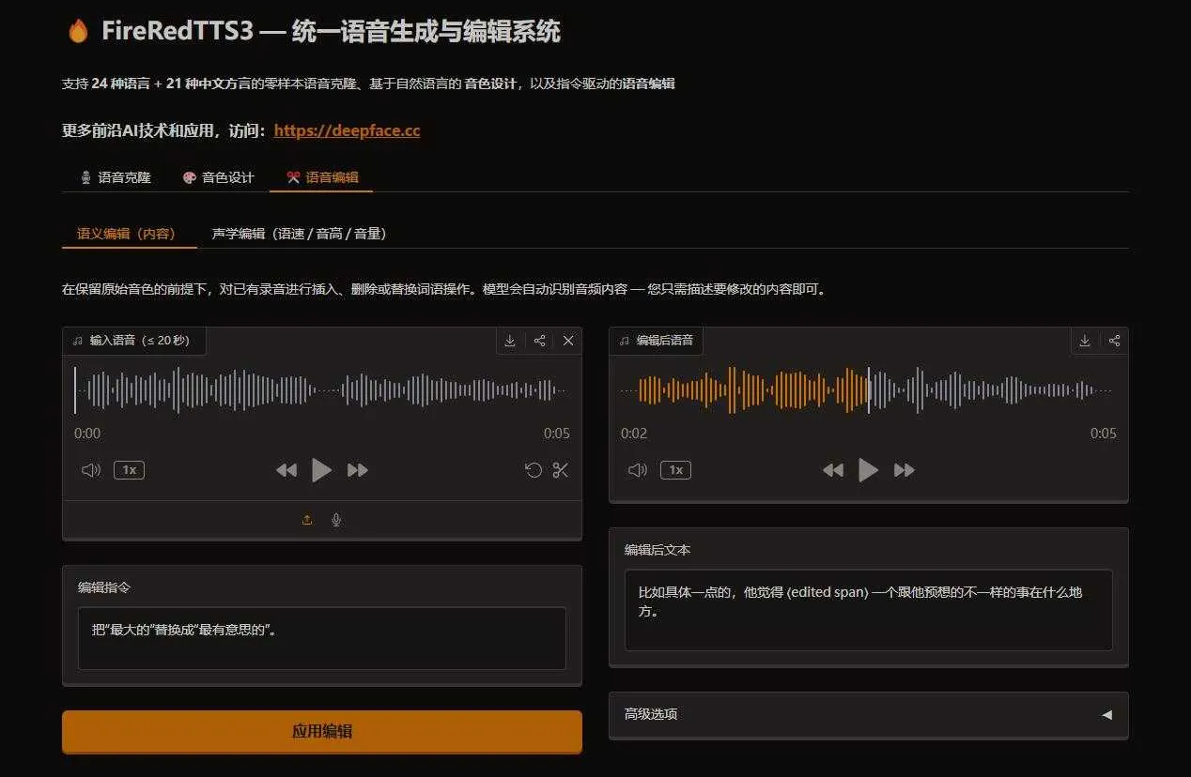Mute the edited audio volume icon
The width and height of the screenshot is (1191, 777).
click(638, 470)
